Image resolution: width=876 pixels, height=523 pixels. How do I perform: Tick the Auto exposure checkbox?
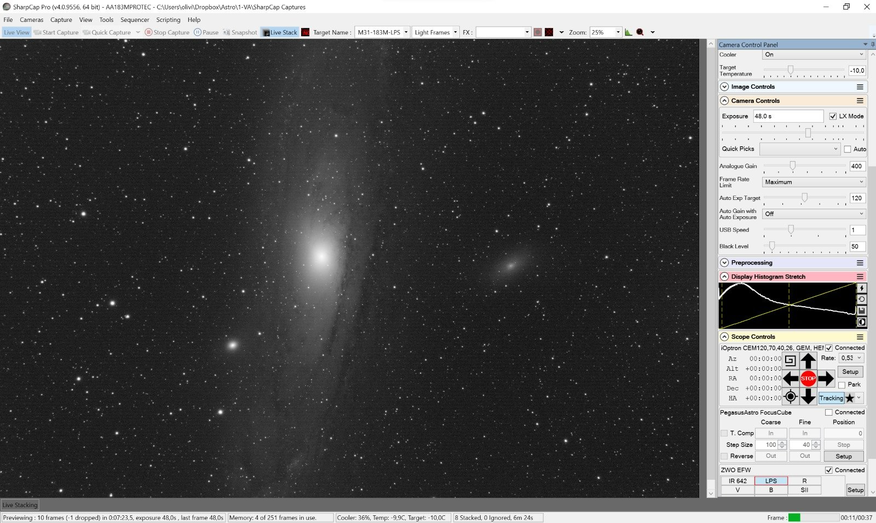click(848, 149)
